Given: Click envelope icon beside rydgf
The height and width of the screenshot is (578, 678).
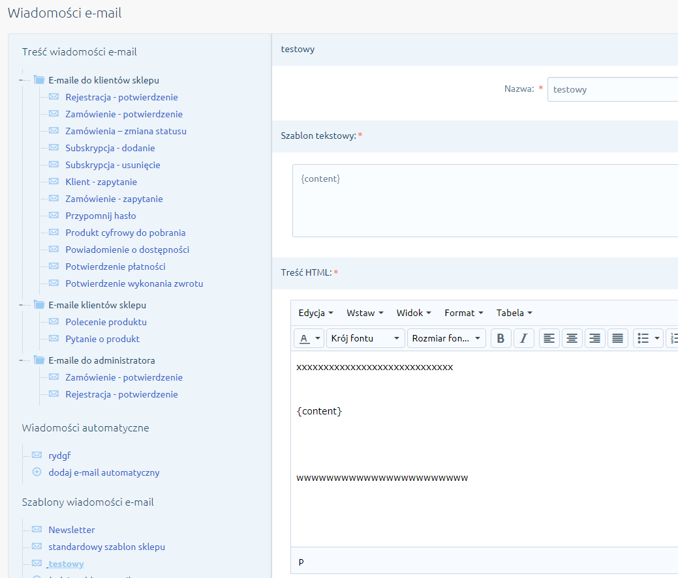Looking at the screenshot, I should 37,455.
